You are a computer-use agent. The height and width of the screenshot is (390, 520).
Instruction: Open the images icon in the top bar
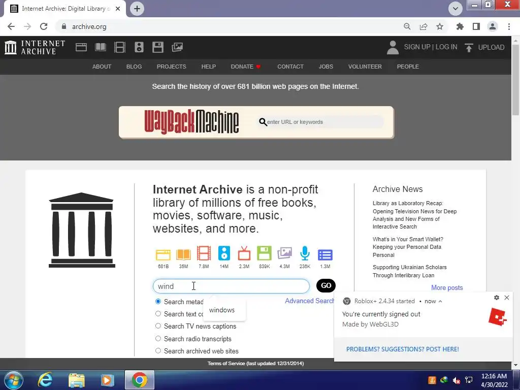coord(177,47)
